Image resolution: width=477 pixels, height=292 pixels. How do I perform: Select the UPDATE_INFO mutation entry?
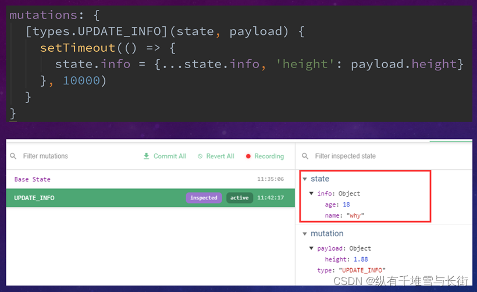point(150,198)
